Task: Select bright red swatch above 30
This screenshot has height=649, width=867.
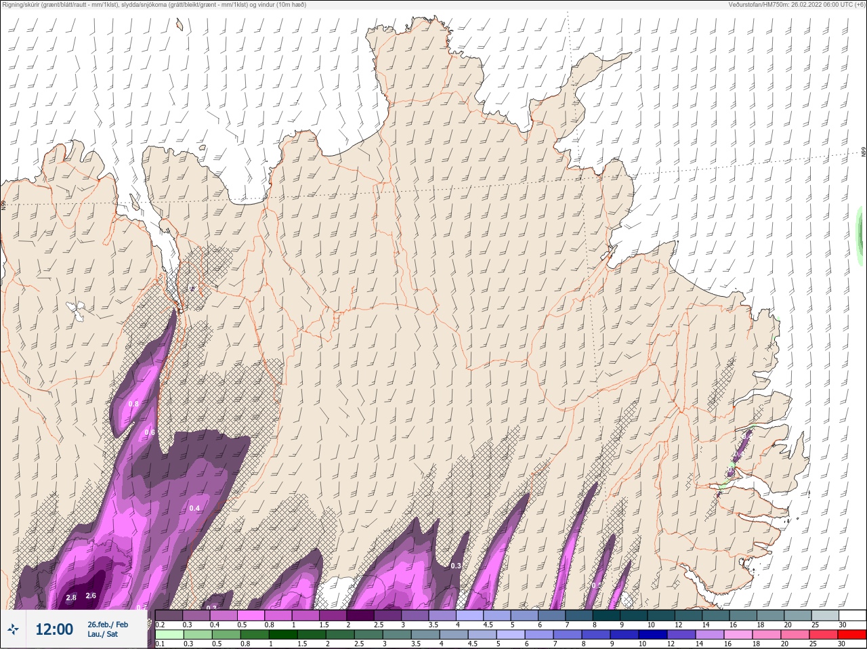Action: pos(851,635)
